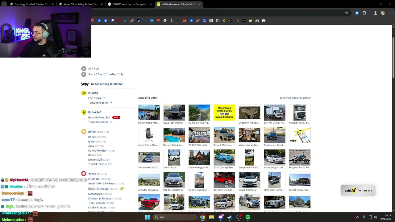Click the Windows taskbar search box

point(175,217)
